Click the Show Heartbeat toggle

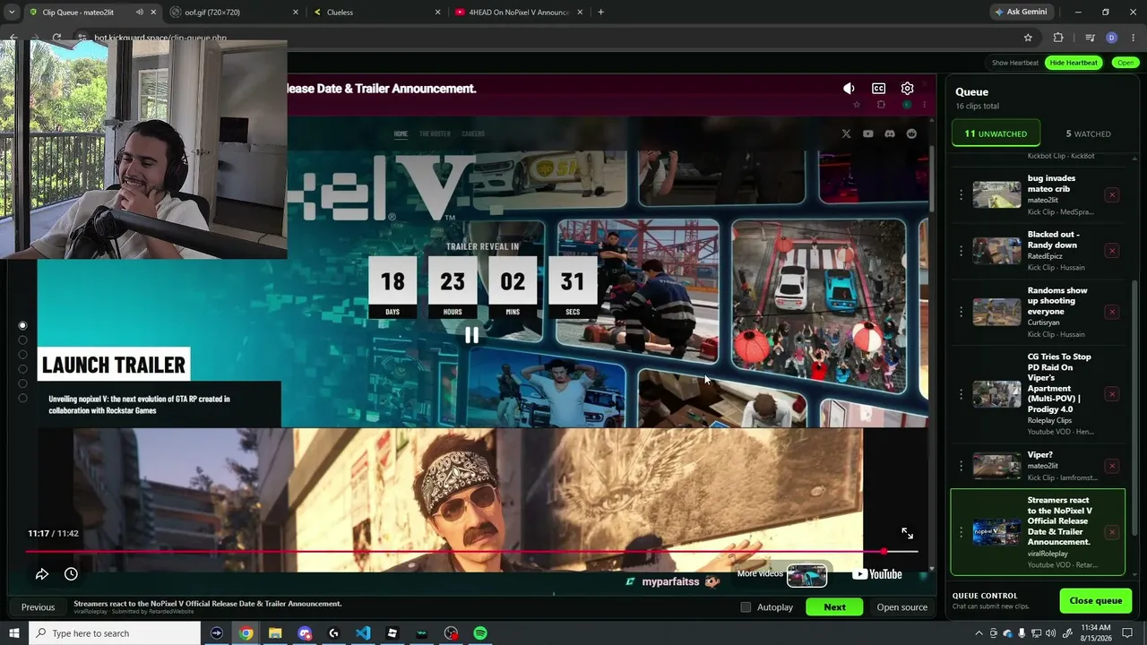tap(1015, 63)
